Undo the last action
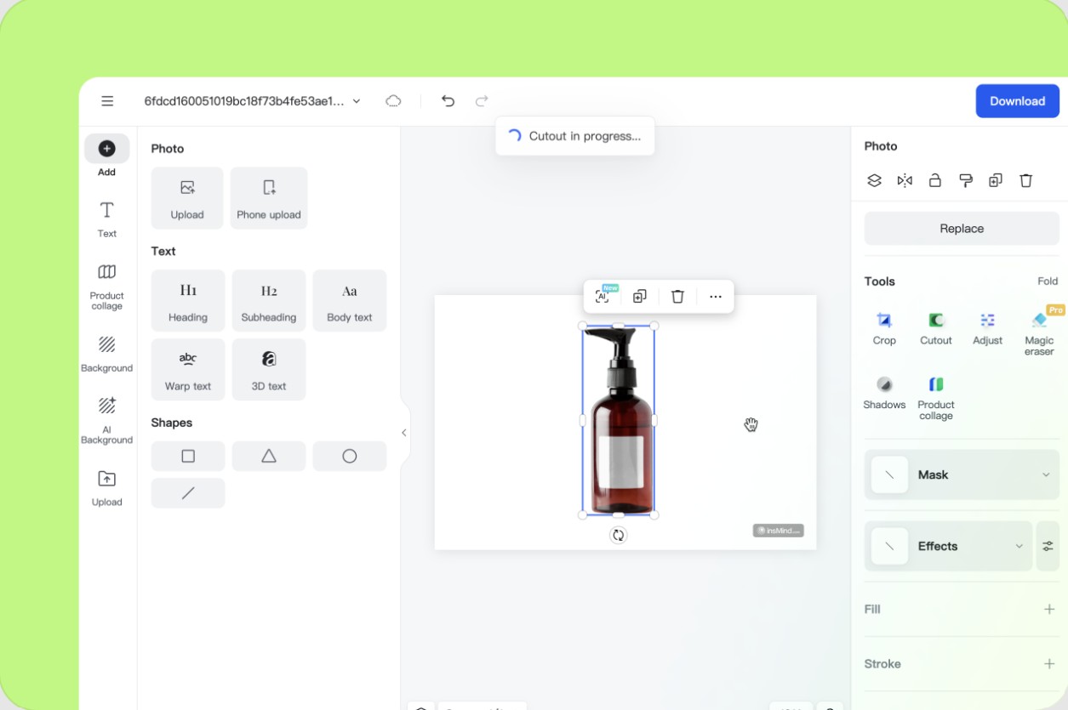 [x=448, y=101]
